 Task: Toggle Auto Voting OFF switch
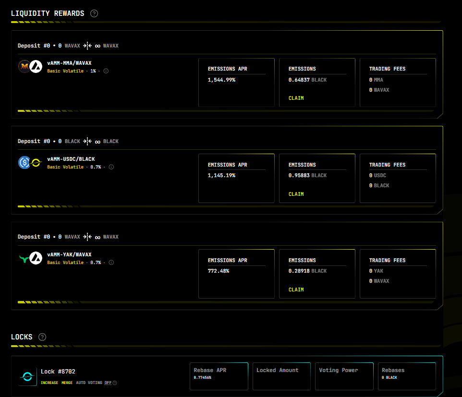click(x=108, y=383)
